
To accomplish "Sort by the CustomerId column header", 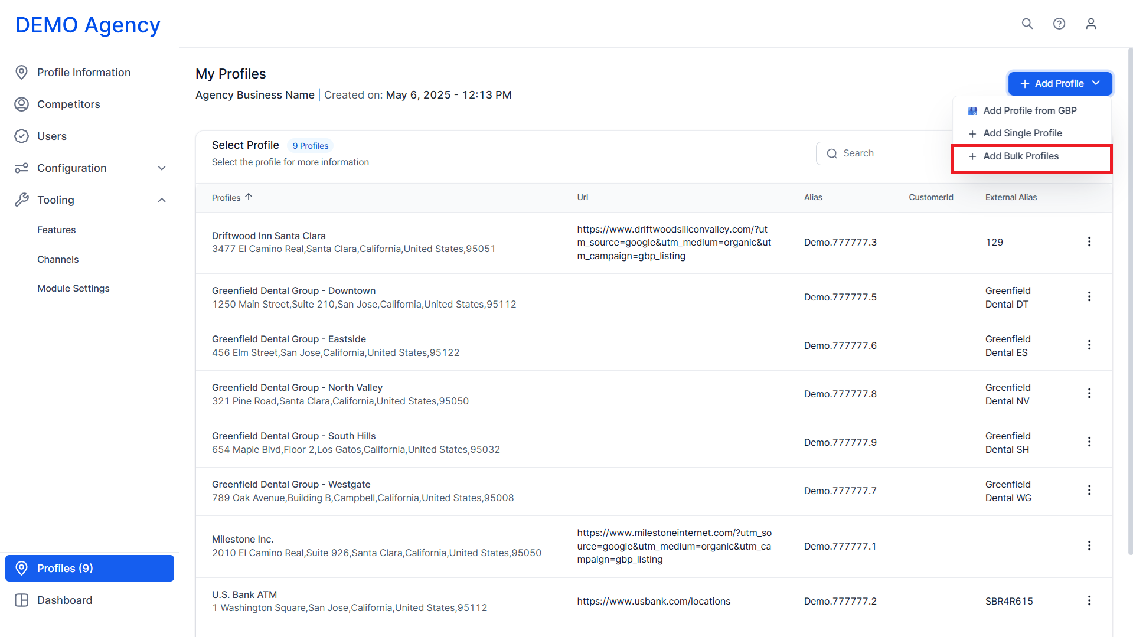I will tap(931, 197).
